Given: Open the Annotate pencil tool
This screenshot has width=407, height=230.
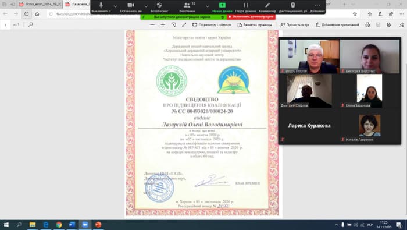Looking at the screenshot, I should (267, 7).
